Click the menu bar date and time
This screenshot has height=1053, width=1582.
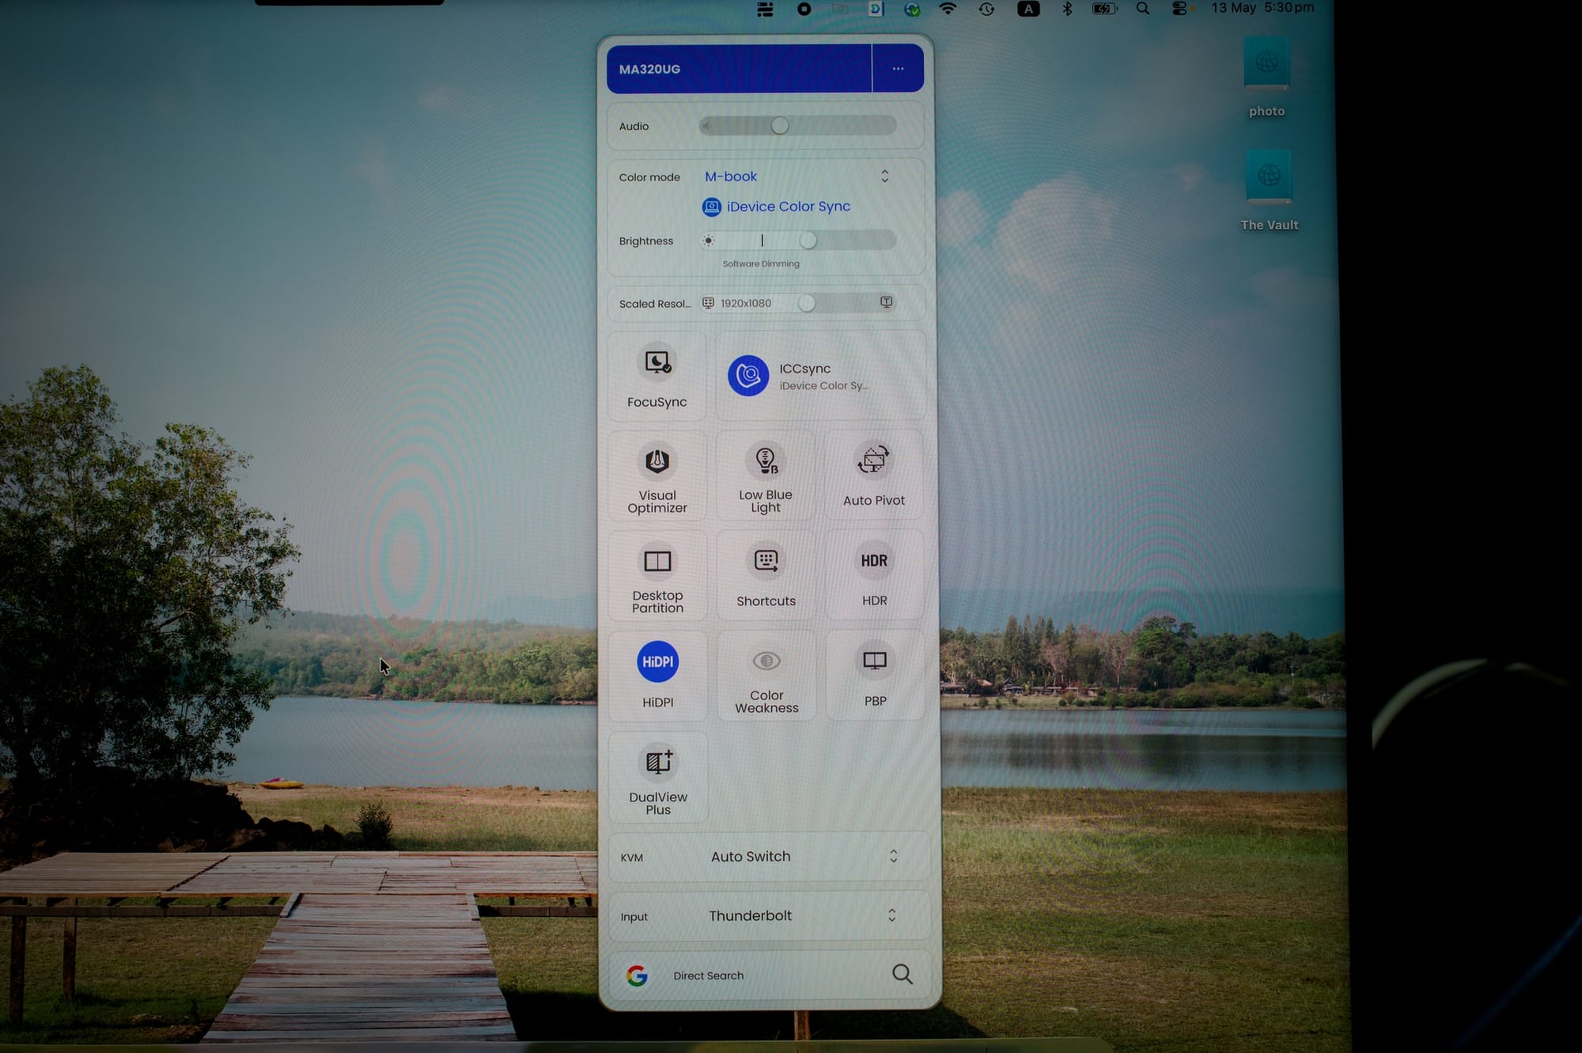point(1262,8)
